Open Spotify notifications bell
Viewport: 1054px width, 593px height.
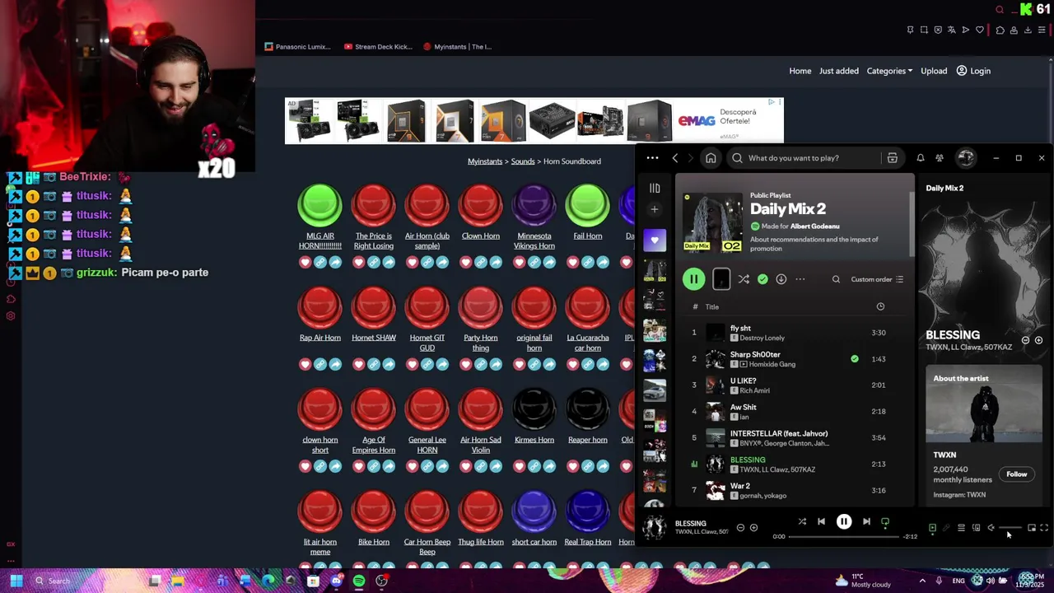click(x=921, y=158)
